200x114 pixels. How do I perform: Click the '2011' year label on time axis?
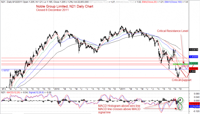[123, 89]
